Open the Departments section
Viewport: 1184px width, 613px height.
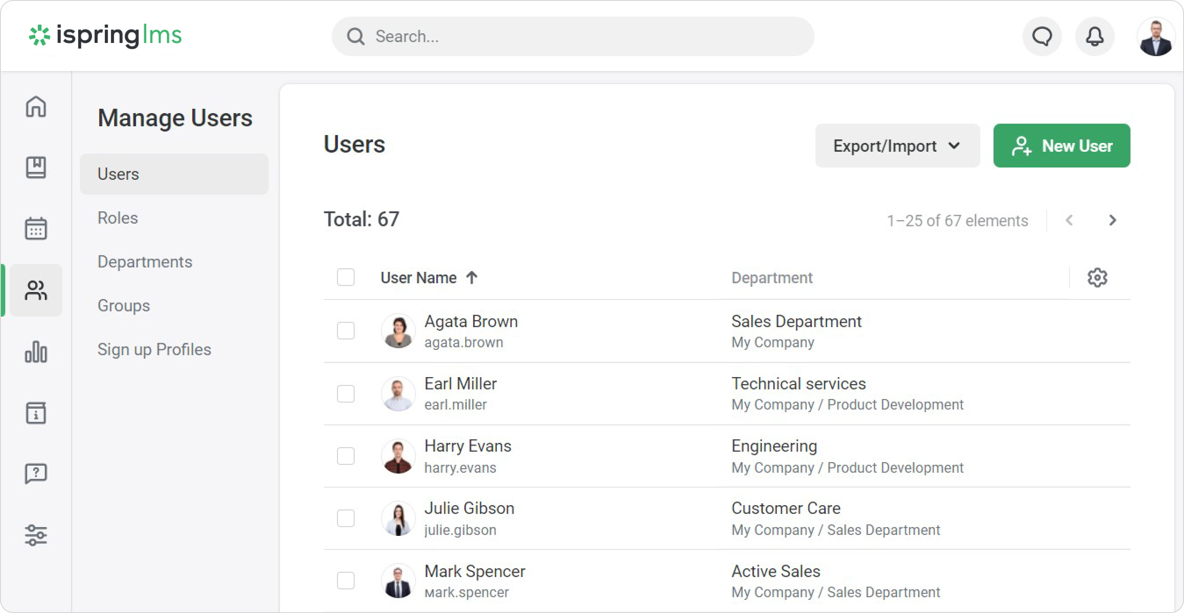coord(145,262)
